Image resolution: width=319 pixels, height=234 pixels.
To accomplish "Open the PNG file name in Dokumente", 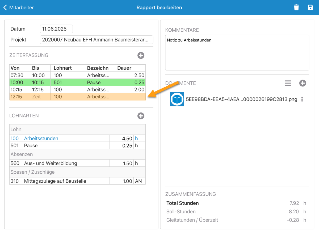I will click(x=241, y=99).
